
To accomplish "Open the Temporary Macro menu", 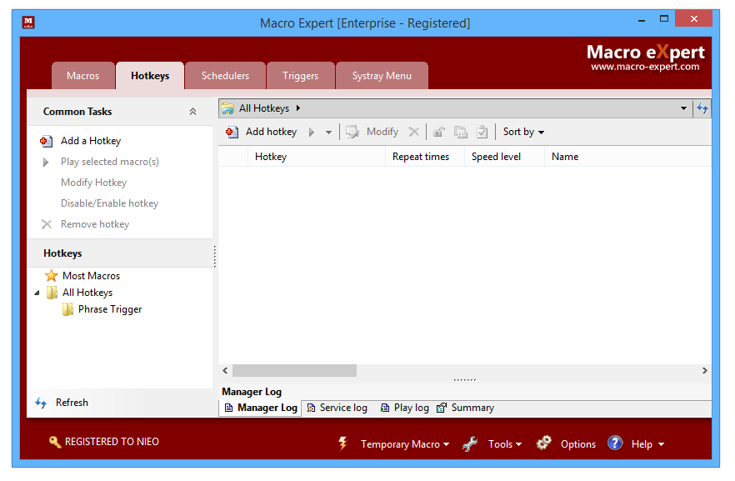I will pyautogui.click(x=405, y=444).
